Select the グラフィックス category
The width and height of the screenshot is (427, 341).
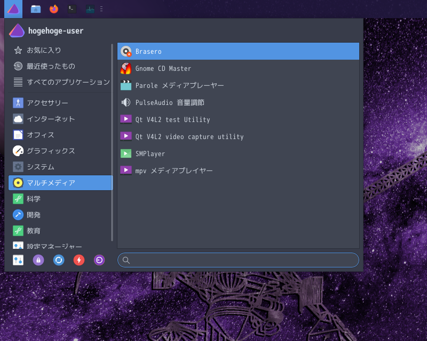(60, 151)
